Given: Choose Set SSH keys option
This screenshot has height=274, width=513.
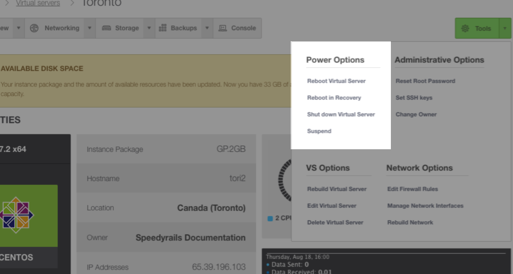Looking at the screenshot, I should (414, 98).
